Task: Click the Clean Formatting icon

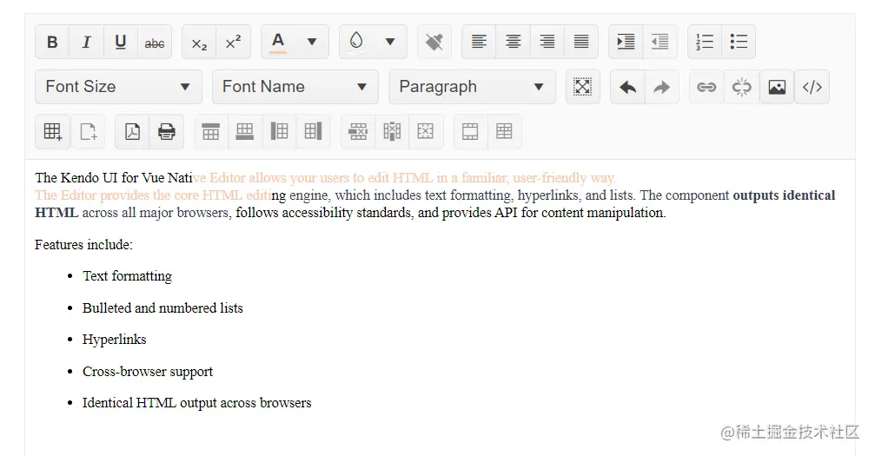Action: pyautogui.click(x=434, y=42)
